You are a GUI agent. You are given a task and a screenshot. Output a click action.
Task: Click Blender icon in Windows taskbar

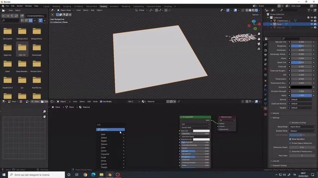[x=110, y=175]
